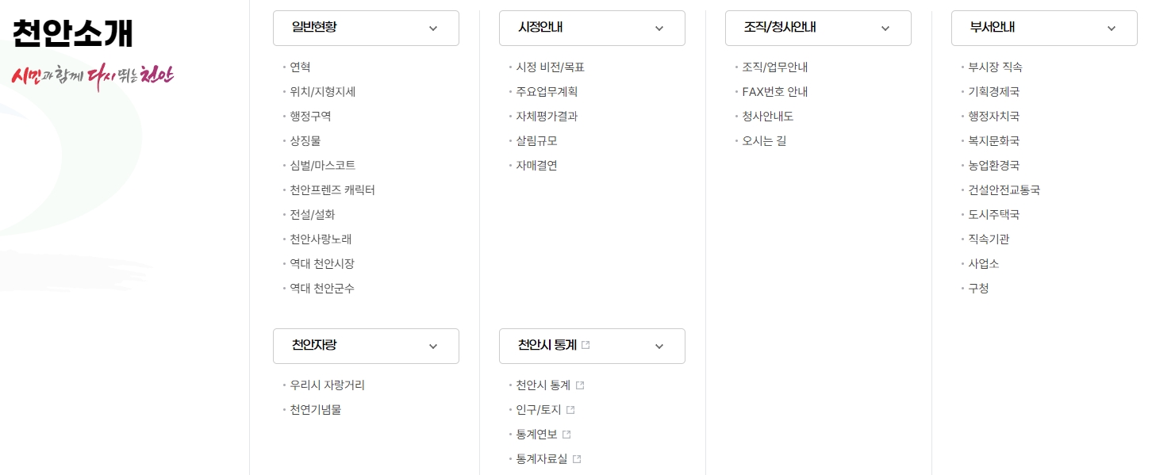Click the 부시장 직속 link
1152x475 pixels.
[x=995, y=67]
